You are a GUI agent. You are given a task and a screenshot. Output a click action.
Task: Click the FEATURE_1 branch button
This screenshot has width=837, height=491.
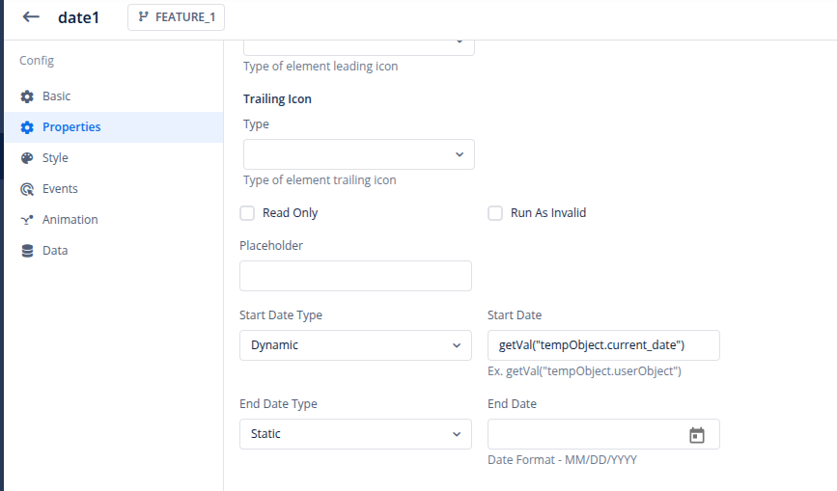click(176, 17)
